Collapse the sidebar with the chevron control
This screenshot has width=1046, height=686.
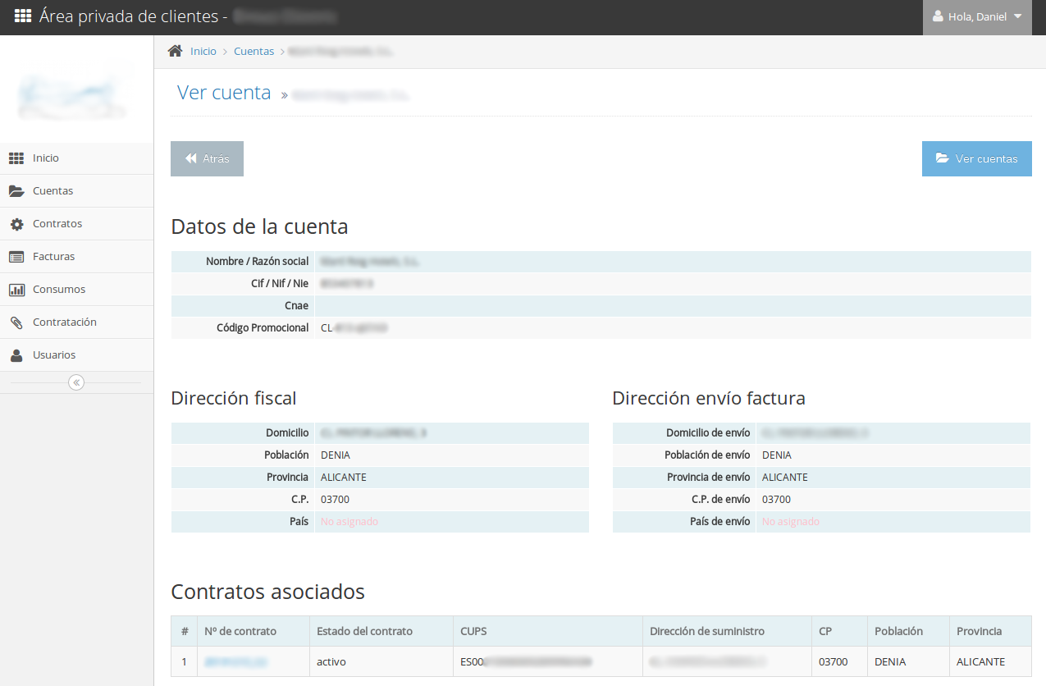[75, 382]
